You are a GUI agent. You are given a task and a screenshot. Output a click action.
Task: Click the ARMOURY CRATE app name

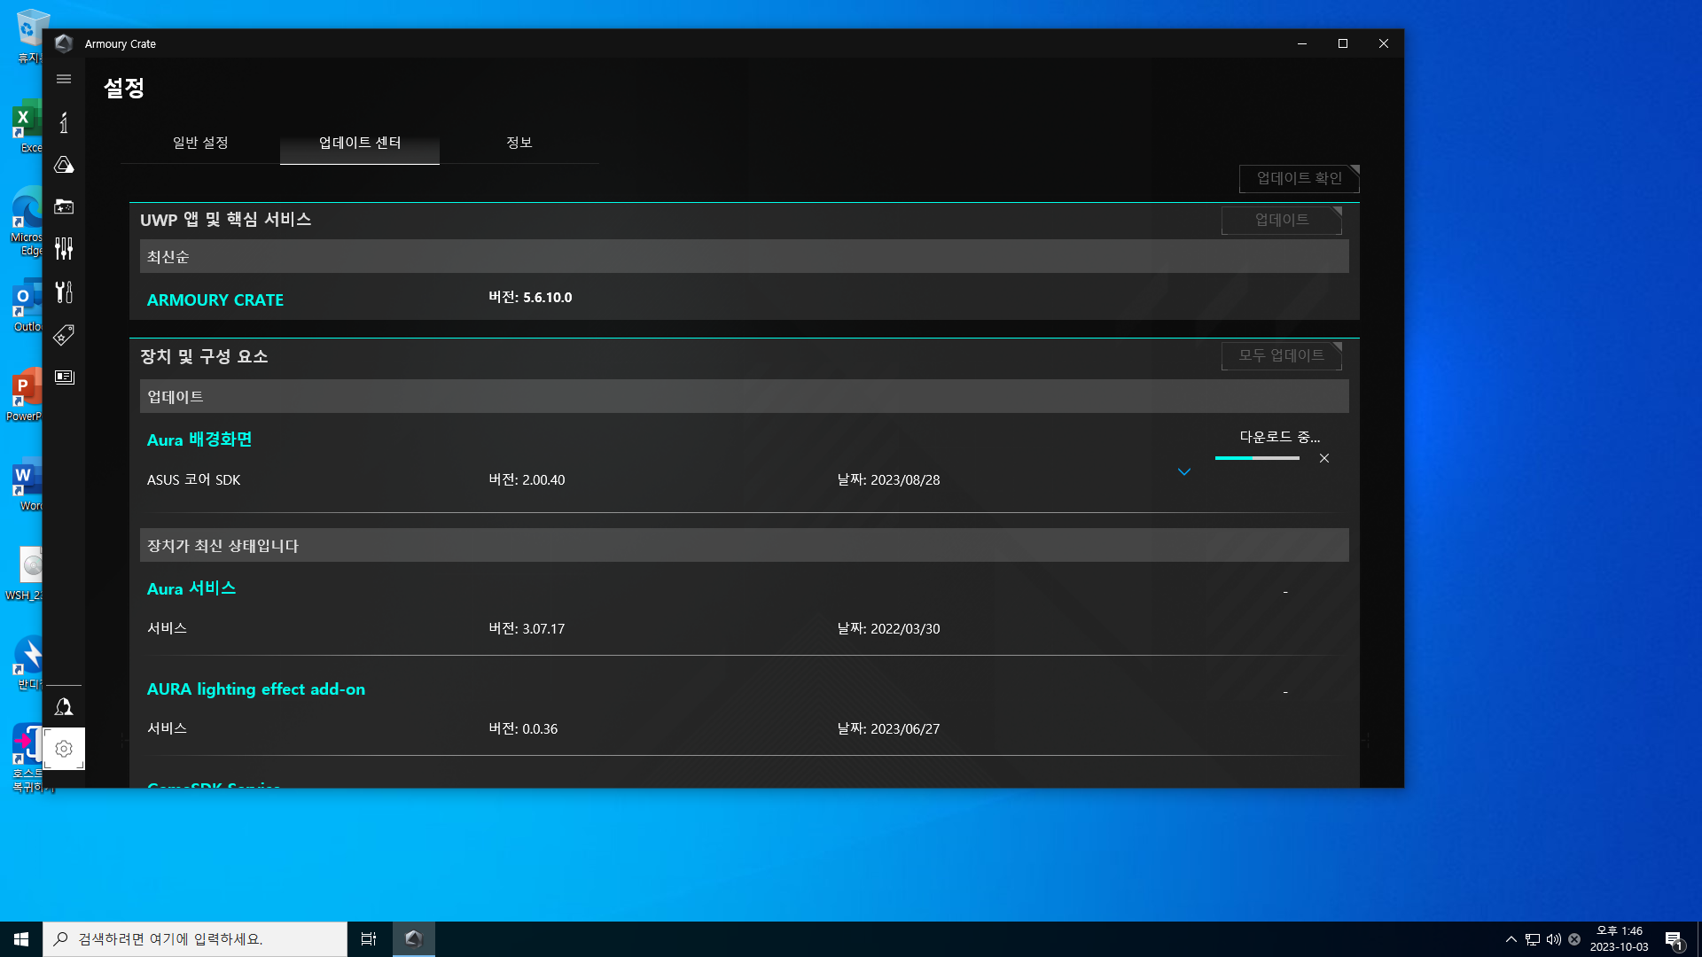[215, 300]
